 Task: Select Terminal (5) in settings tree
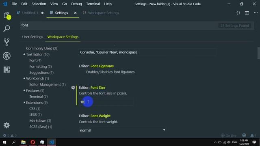[x=39, y=97]
